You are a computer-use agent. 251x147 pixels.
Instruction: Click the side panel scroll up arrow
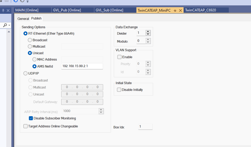coord(9,32)
